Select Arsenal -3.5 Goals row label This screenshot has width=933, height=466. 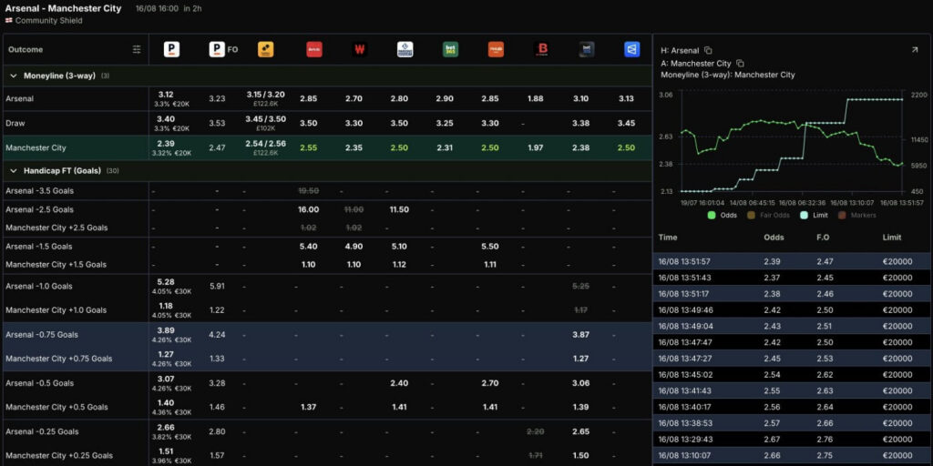pyautogui.click(x=40, y=191)
